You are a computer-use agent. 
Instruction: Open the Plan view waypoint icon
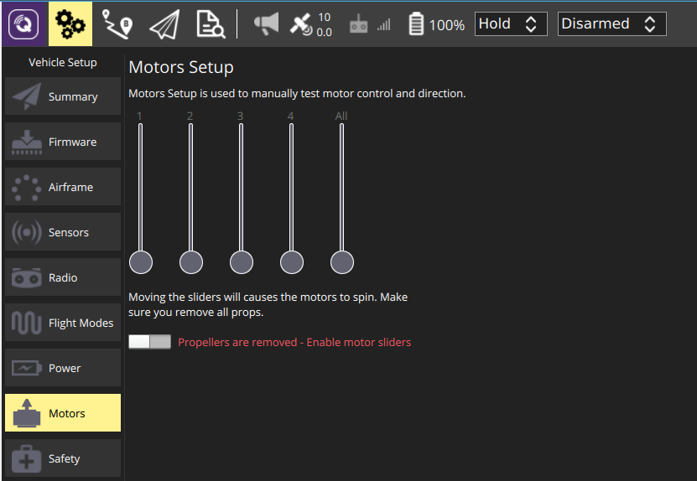117,24
